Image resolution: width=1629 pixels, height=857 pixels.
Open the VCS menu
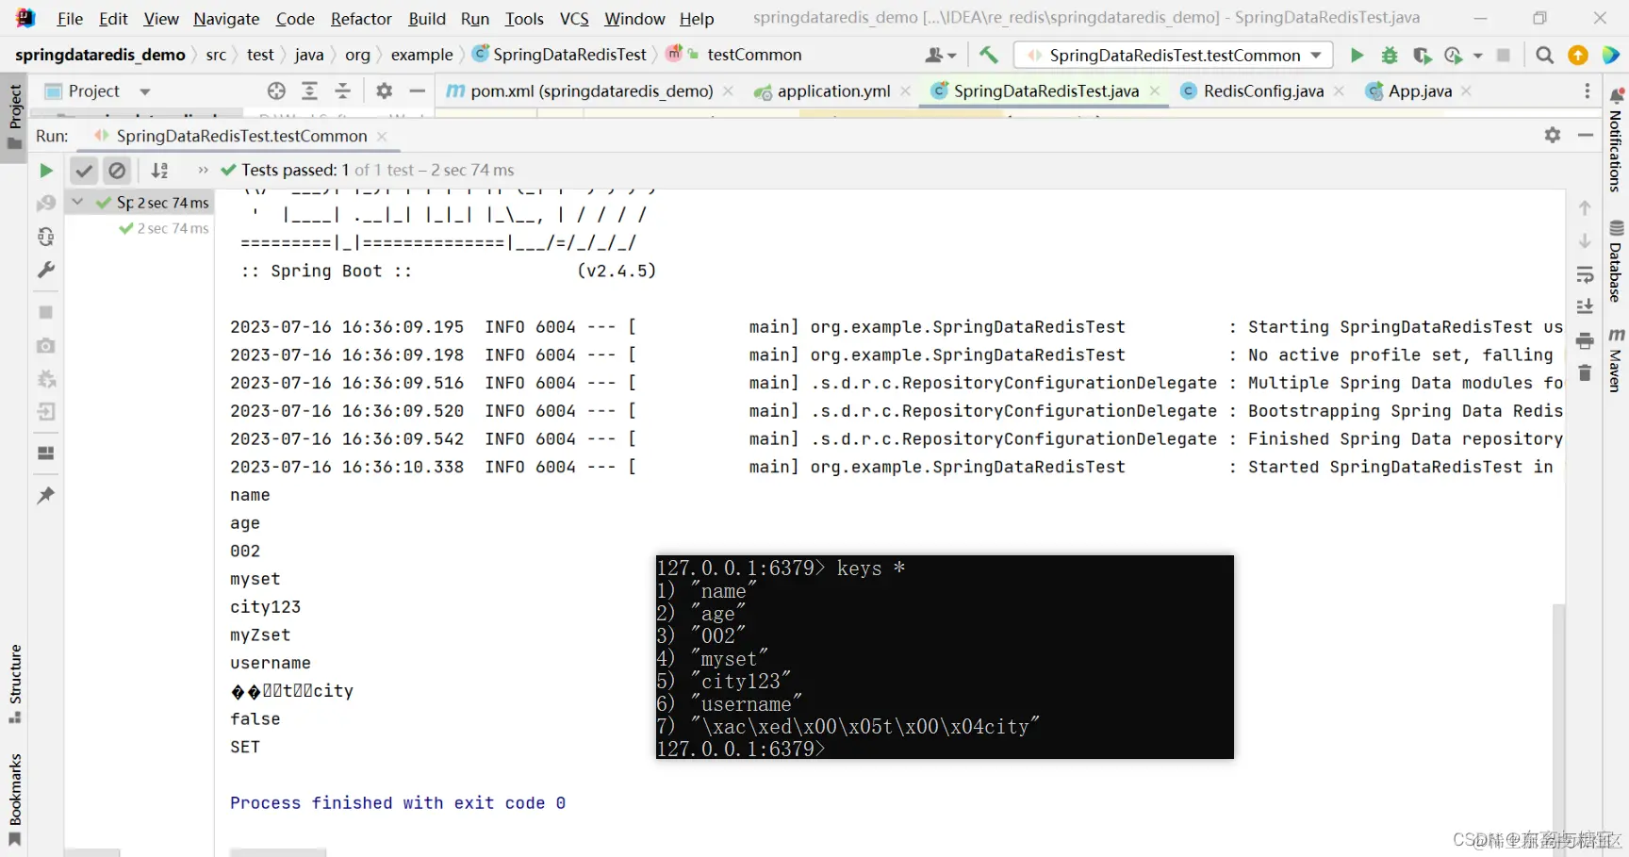(574, 19)
